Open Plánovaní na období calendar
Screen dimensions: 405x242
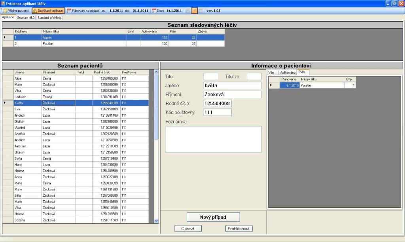pyautogui.click(x=83, y=11)
